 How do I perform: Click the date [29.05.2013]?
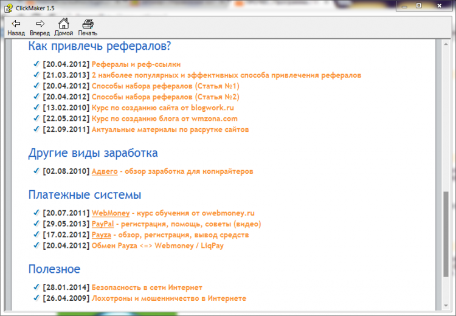coord(66,224)
